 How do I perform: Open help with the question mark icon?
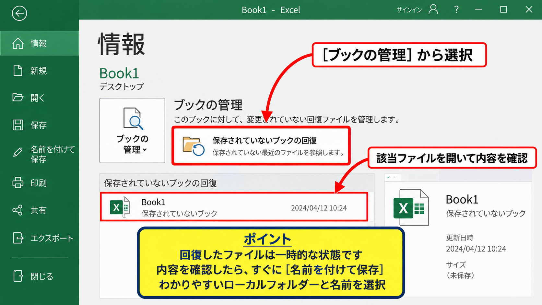point(456,9)
